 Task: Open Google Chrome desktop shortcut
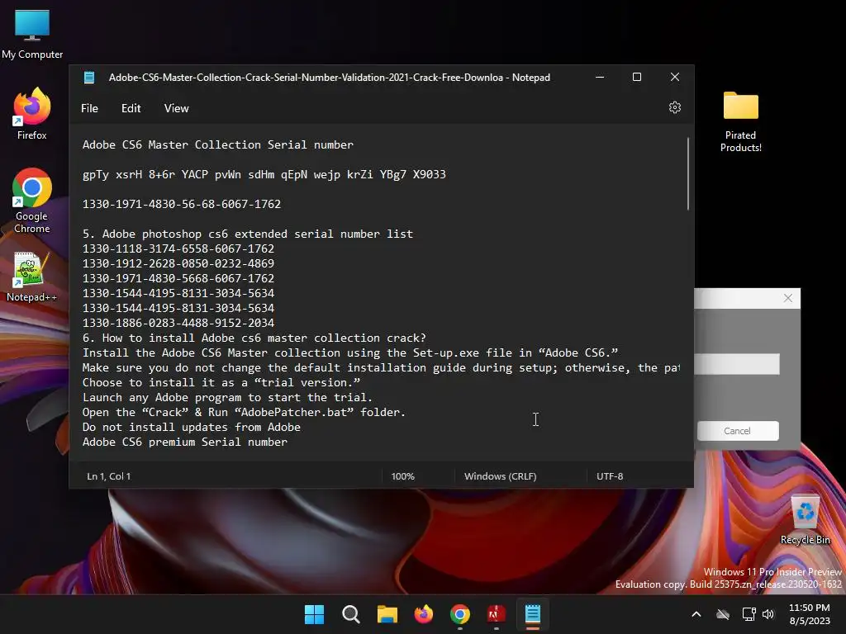[x=32, y=201]
